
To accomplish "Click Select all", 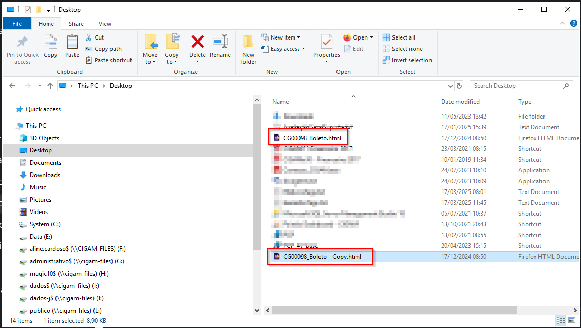I will 399,37.
